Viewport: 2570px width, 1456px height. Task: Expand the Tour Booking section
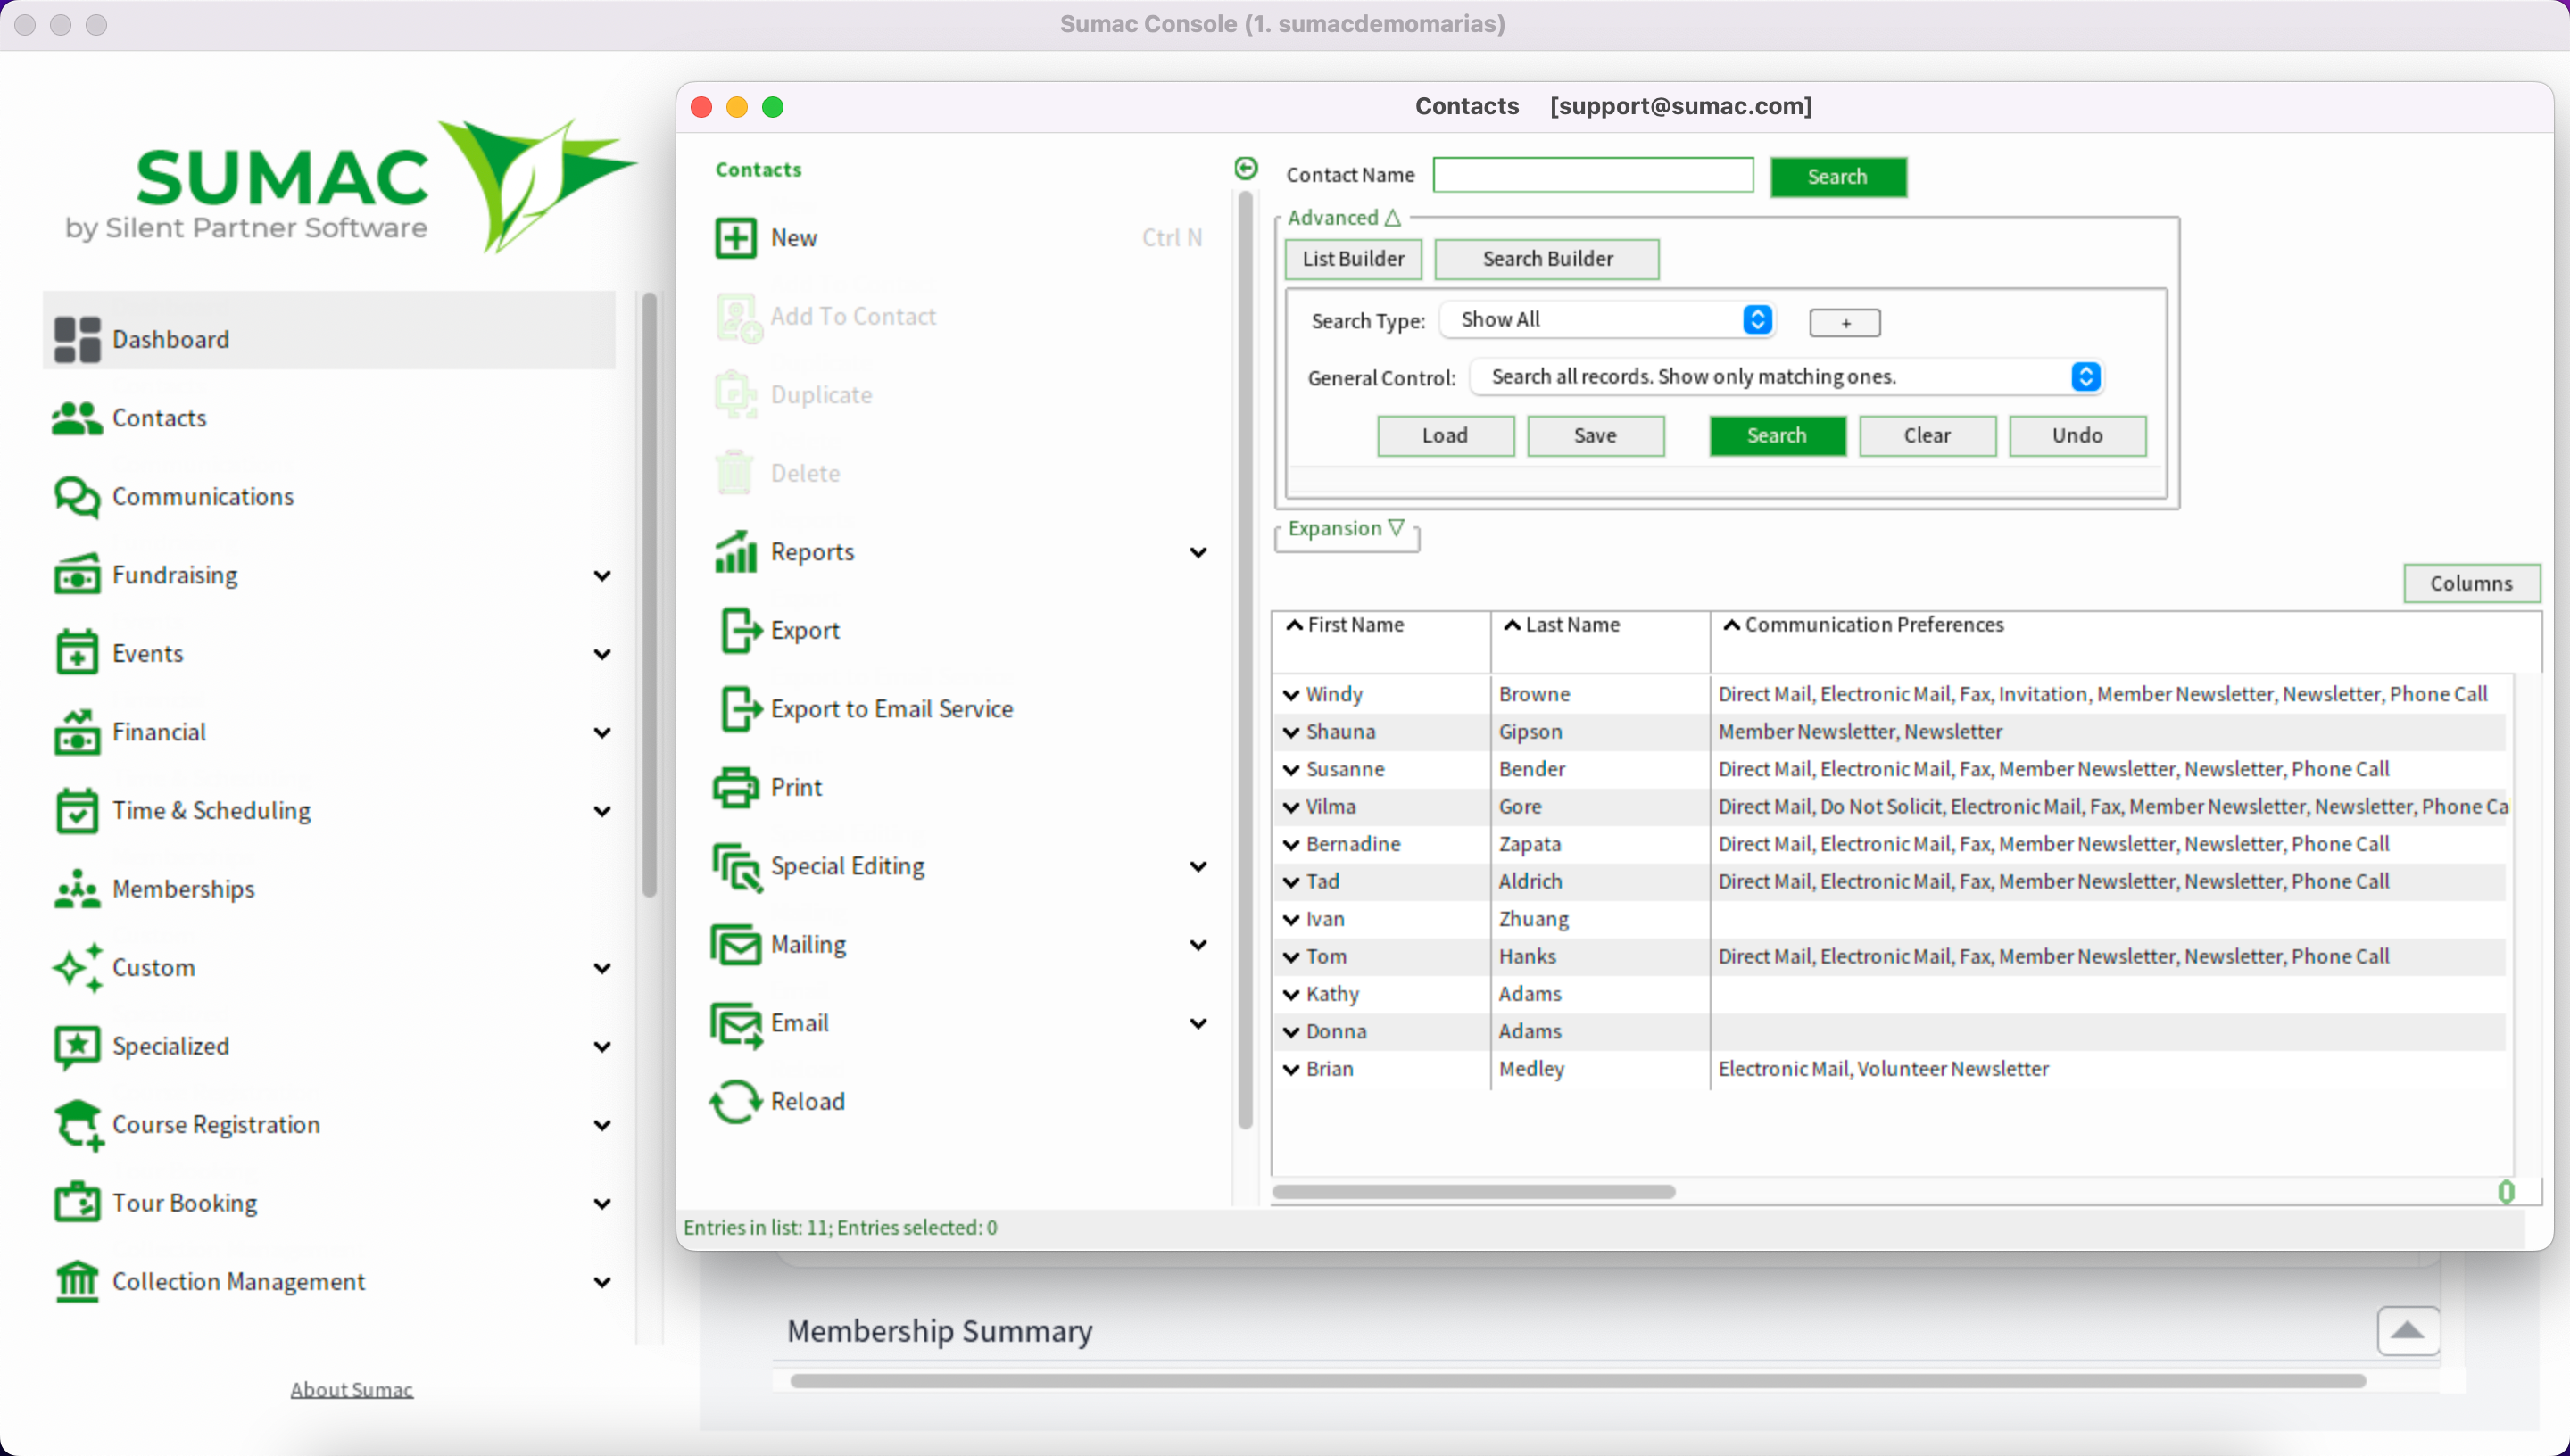(x=602, y=1204)
